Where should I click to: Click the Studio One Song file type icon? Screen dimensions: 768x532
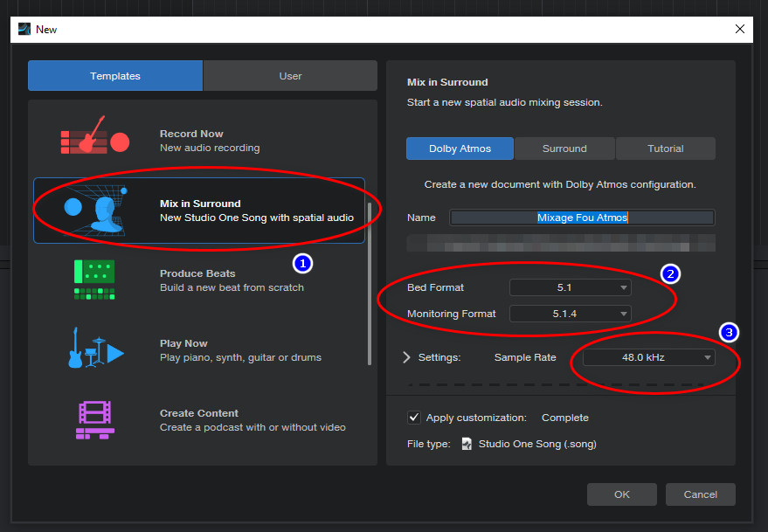click(467, 444)
